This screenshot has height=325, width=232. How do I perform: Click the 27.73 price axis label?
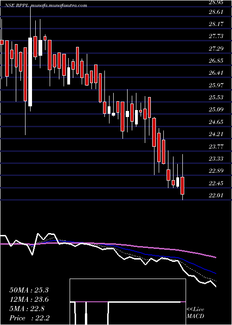click(216, 36)
